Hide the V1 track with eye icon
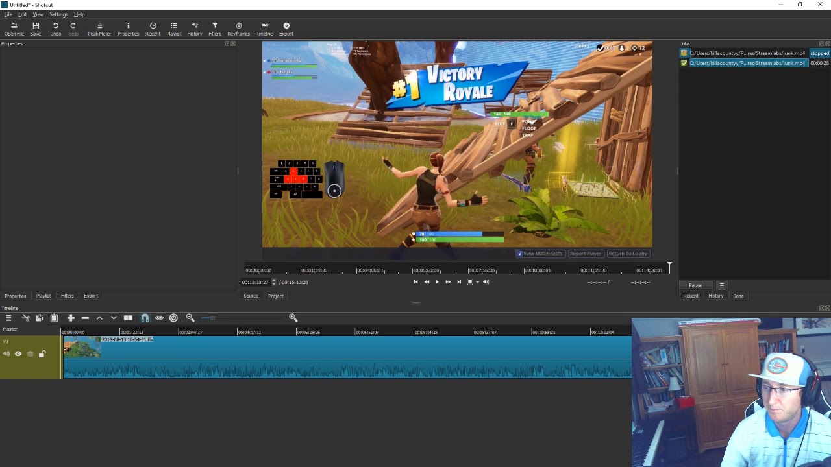The image size is (831, 467). (x=18, y=353)
